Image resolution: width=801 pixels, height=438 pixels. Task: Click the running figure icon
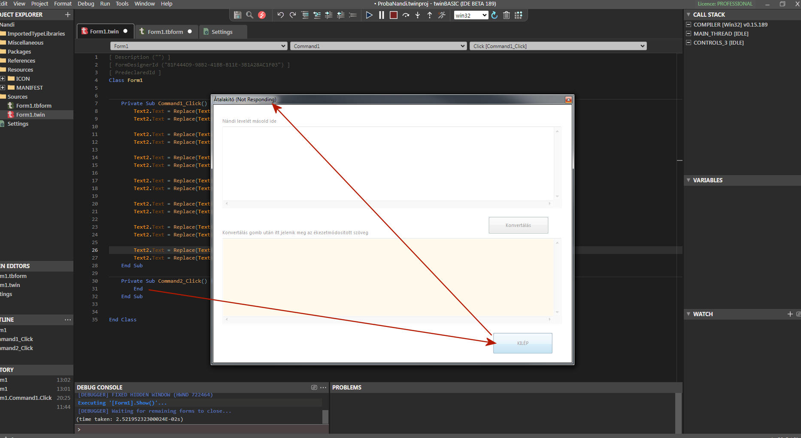pos(442,15)
